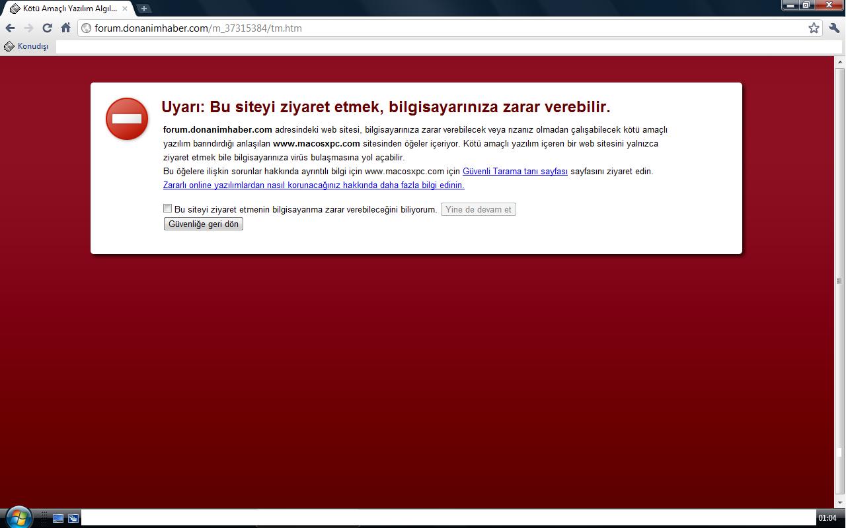
Task: Open a new tab with plus button
Action: [143, 9]
